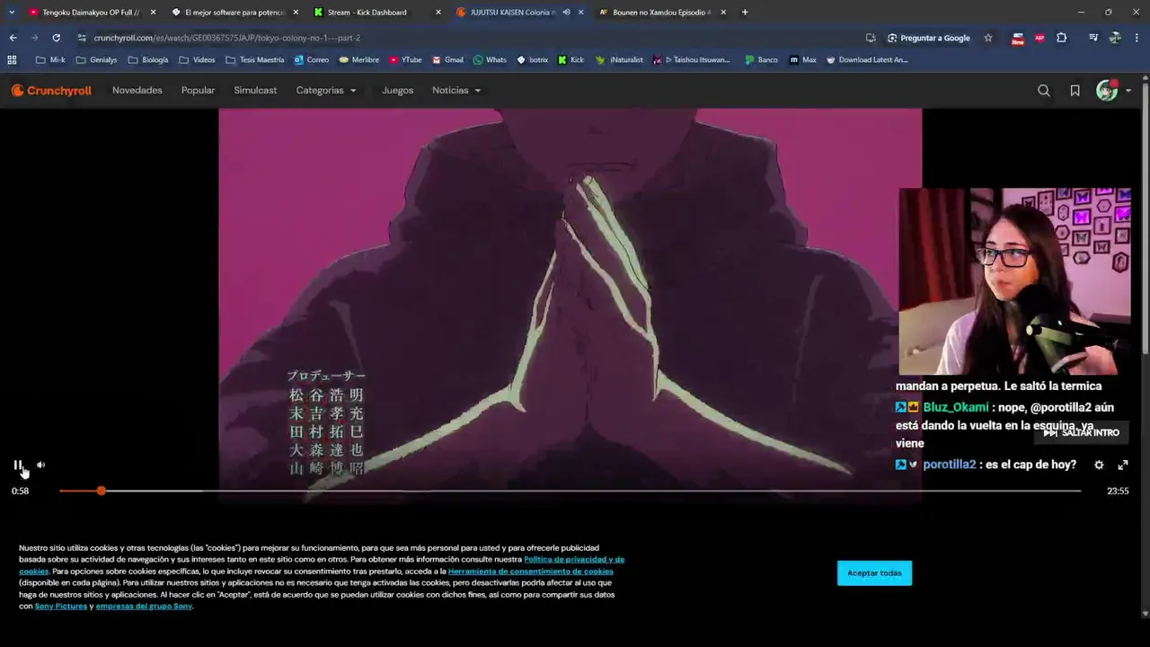
Task: Open iNaturalist bookmark
Action: [x=620, y=60]
